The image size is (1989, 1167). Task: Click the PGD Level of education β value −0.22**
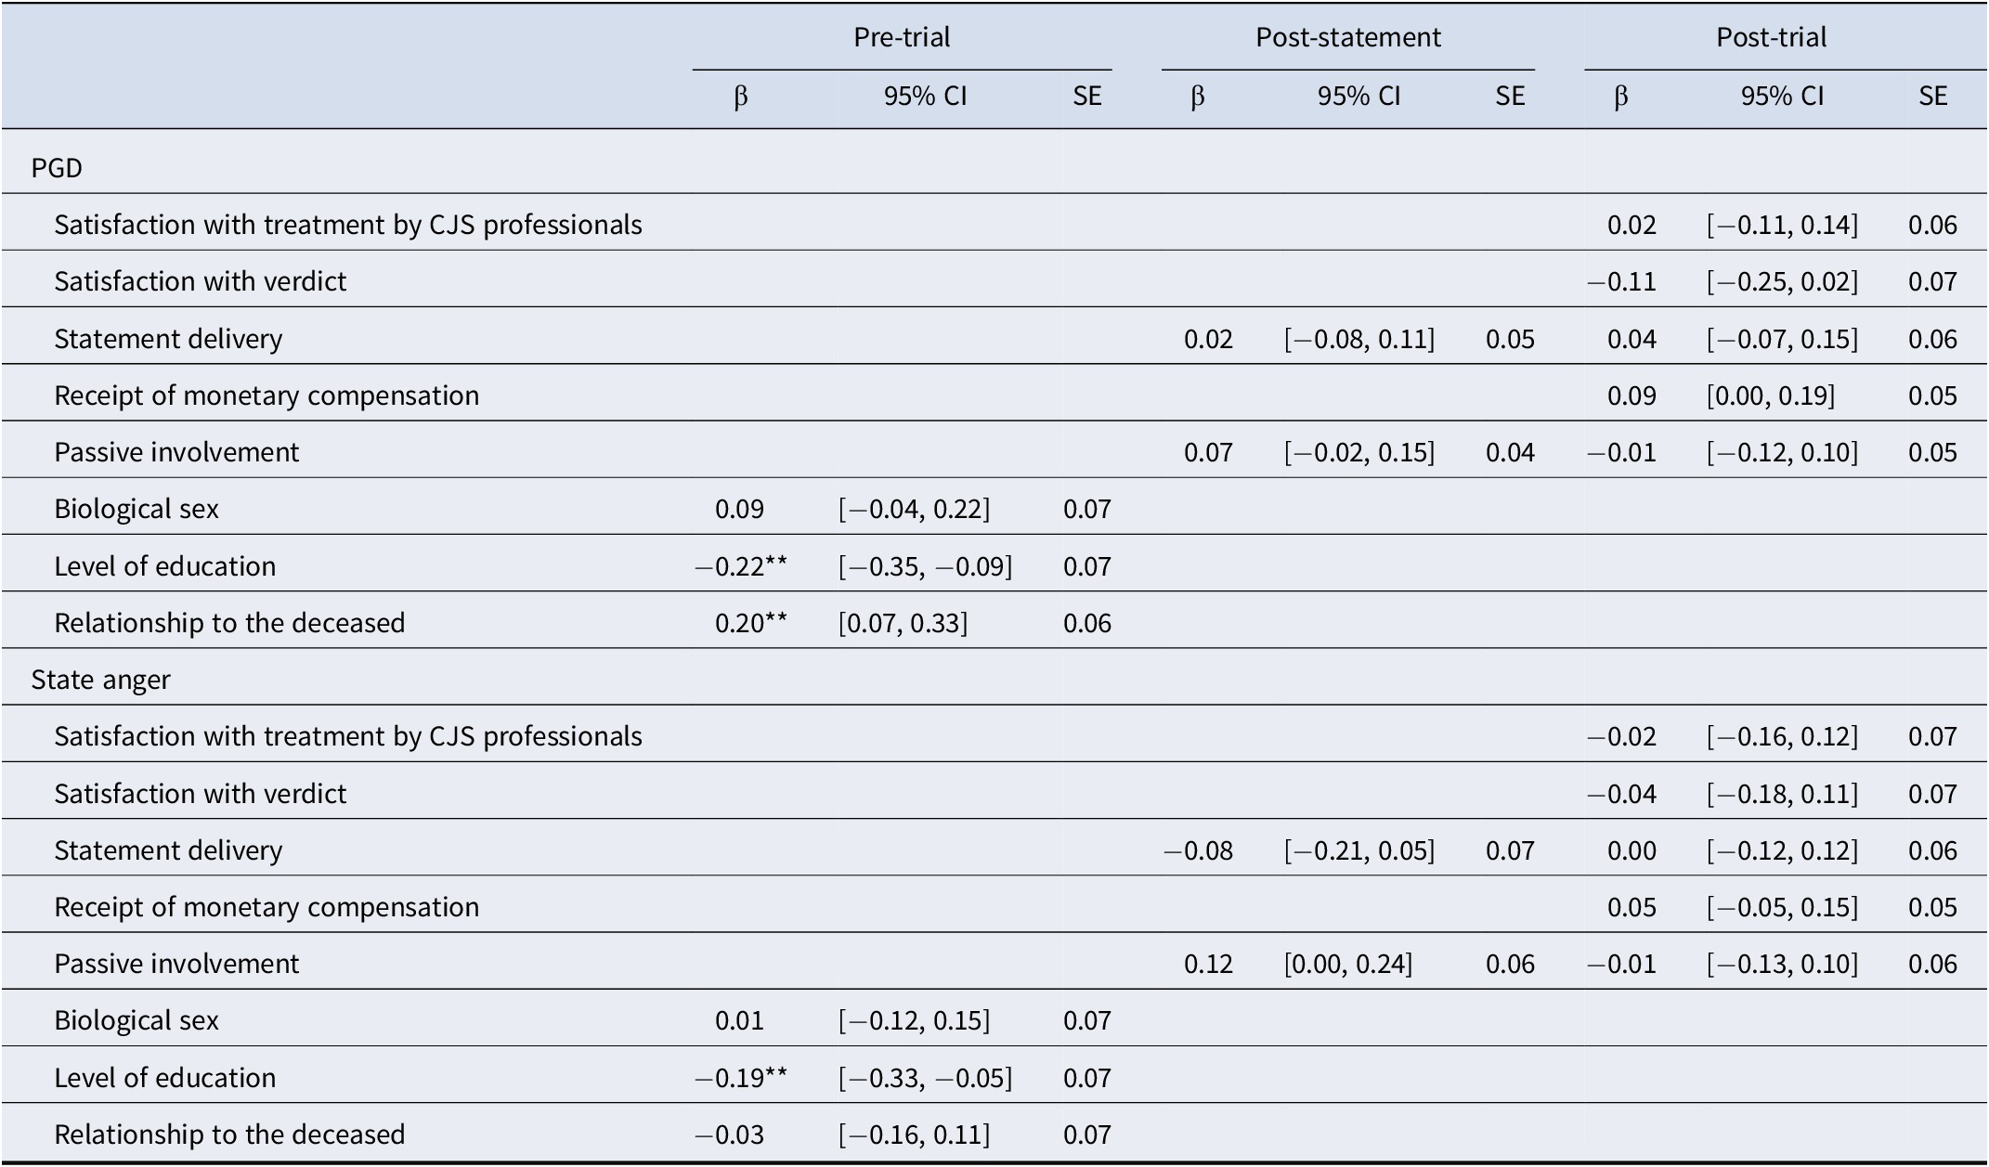[741, 566]
